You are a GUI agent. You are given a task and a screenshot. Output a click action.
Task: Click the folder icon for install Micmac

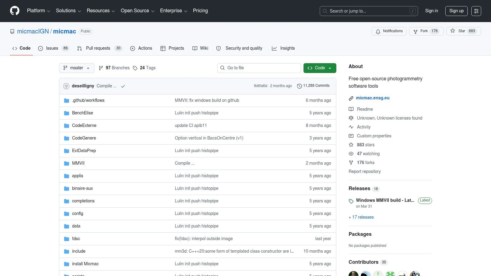pyautogui.click(x=67, y=264)
